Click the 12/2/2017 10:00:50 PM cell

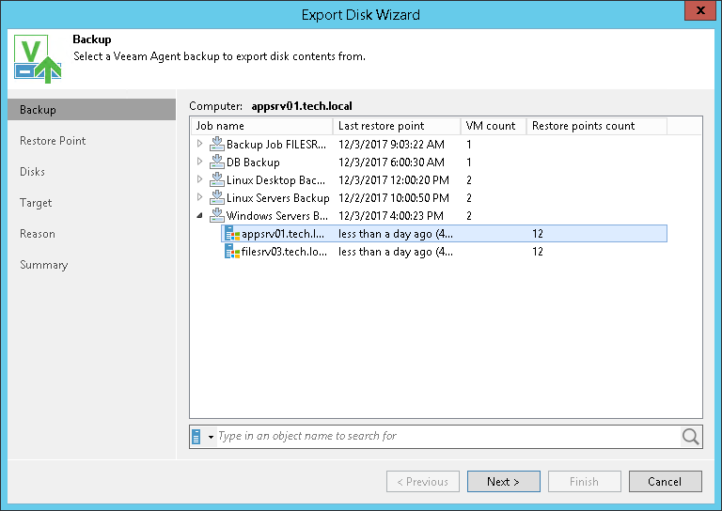(x=394, y=198)
